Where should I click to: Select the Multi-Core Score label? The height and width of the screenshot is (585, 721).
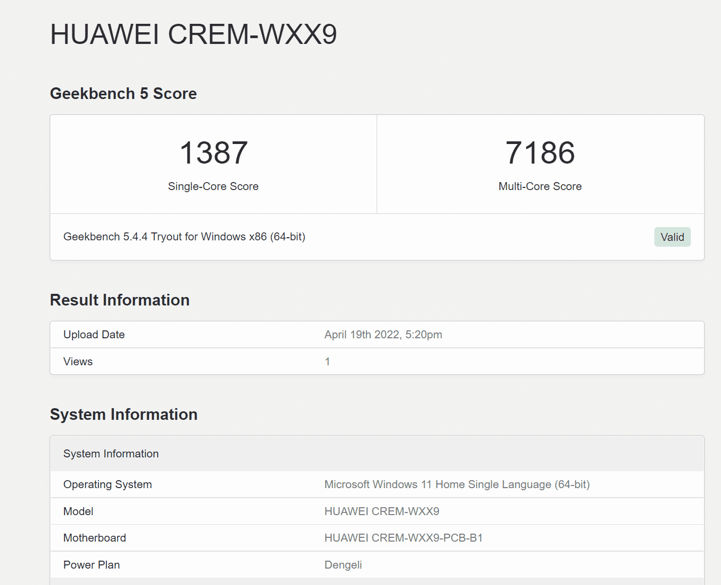click(x=540, y=186)
